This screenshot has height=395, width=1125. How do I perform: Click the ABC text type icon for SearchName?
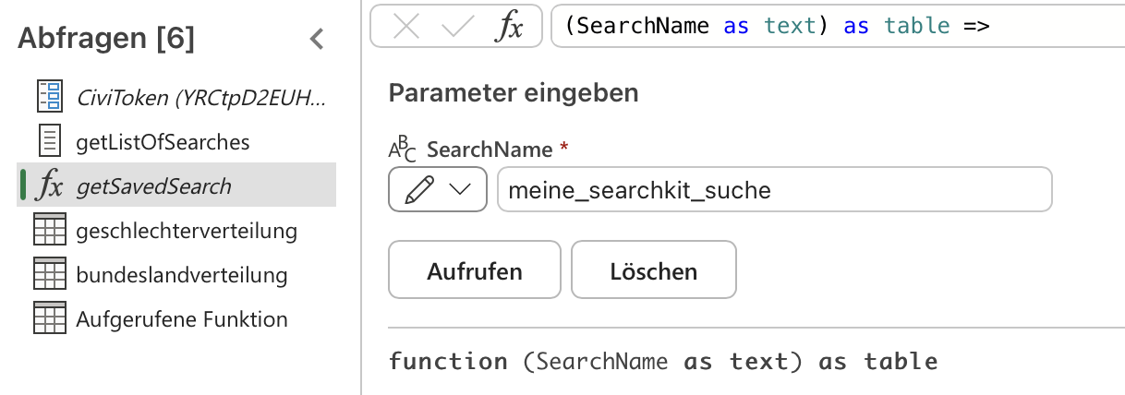(x=402, y=149)
